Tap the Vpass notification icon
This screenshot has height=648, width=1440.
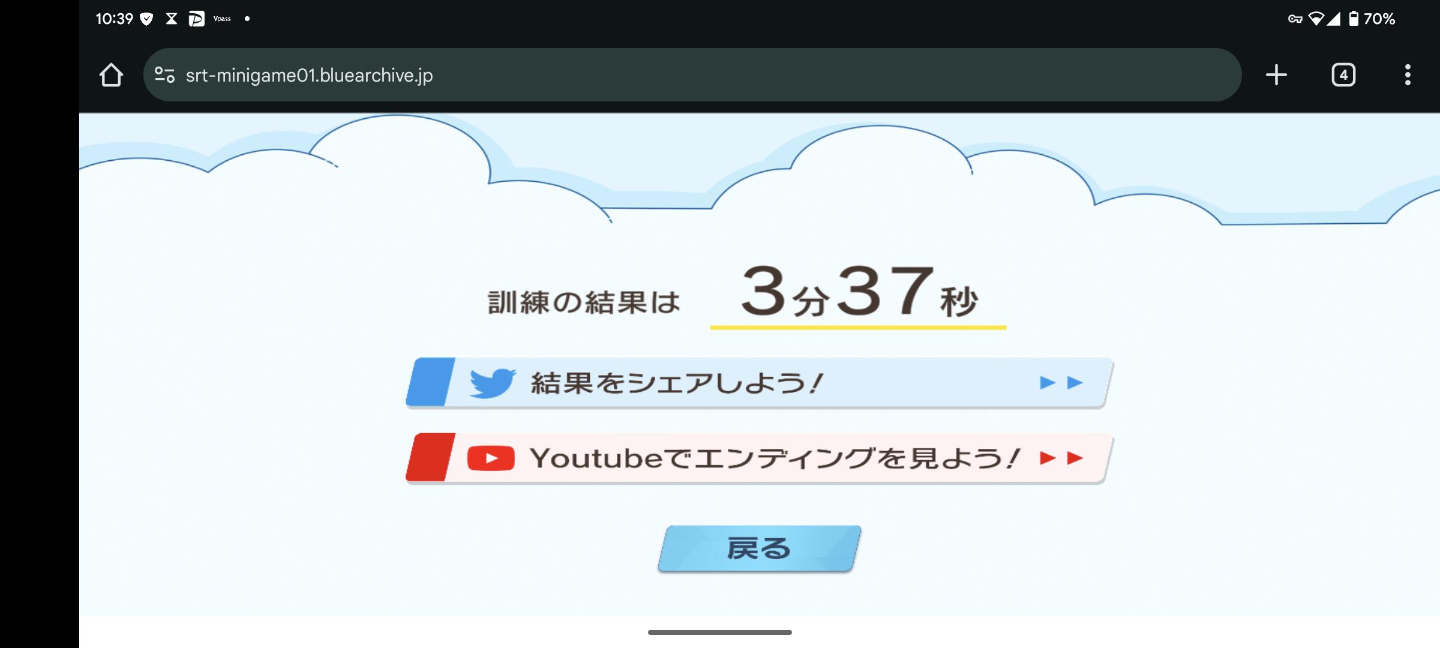point(222,19)
